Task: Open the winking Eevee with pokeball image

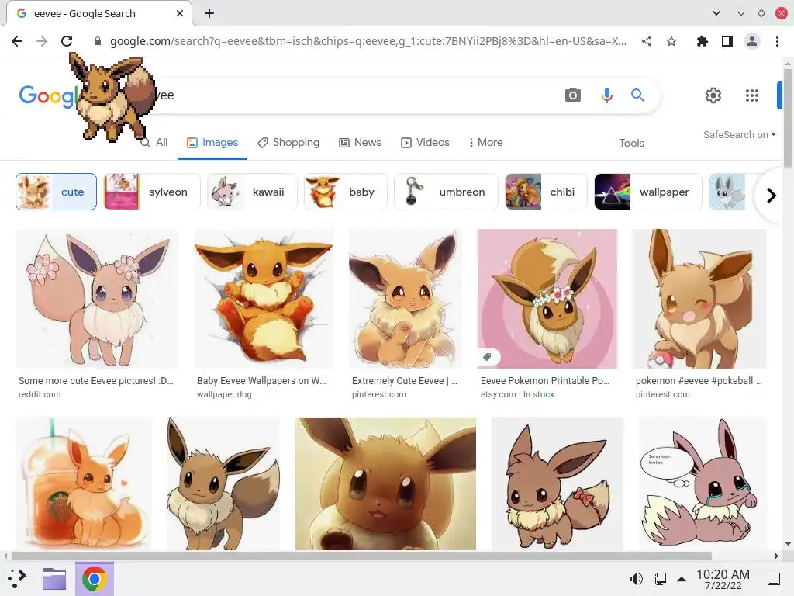Action: (700, 299)
